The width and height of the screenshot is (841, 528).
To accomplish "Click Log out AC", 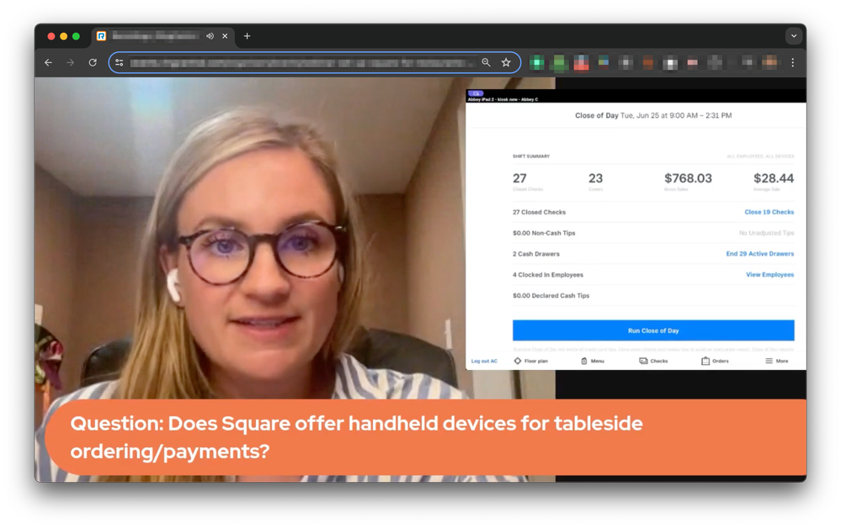I will click(x=484, y=361).
